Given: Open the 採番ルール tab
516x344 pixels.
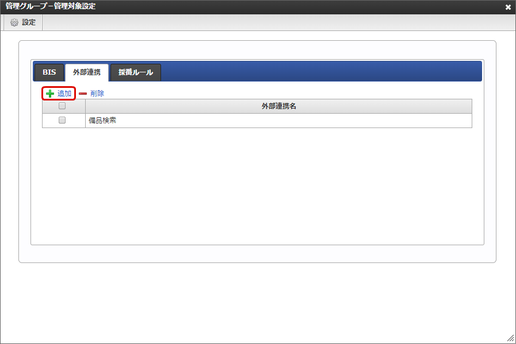Looking at the screenshot, I should tap(136, 72).
